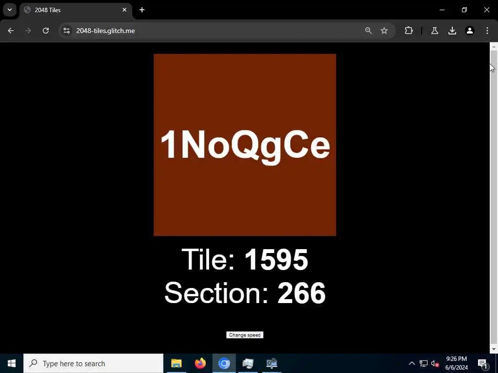The width and height of the screenshot is (498, 373).
Task: Reload the 2048 Tiles page
Action: click(46, 31)
